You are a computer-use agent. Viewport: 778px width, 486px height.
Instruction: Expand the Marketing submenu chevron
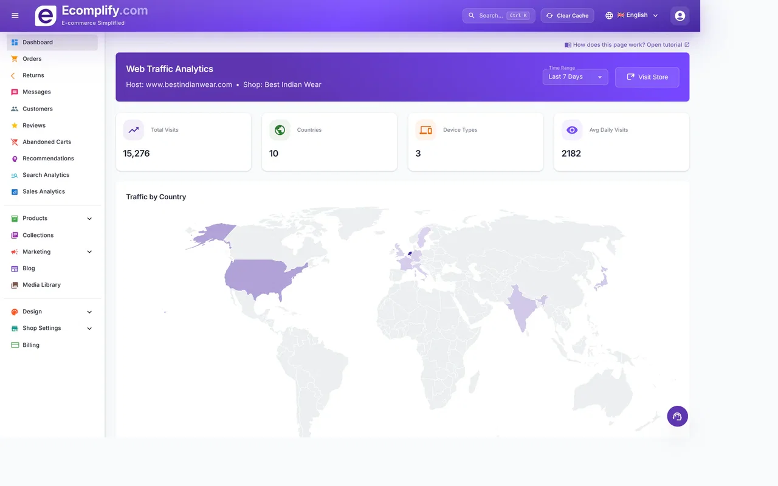[89, 252]
